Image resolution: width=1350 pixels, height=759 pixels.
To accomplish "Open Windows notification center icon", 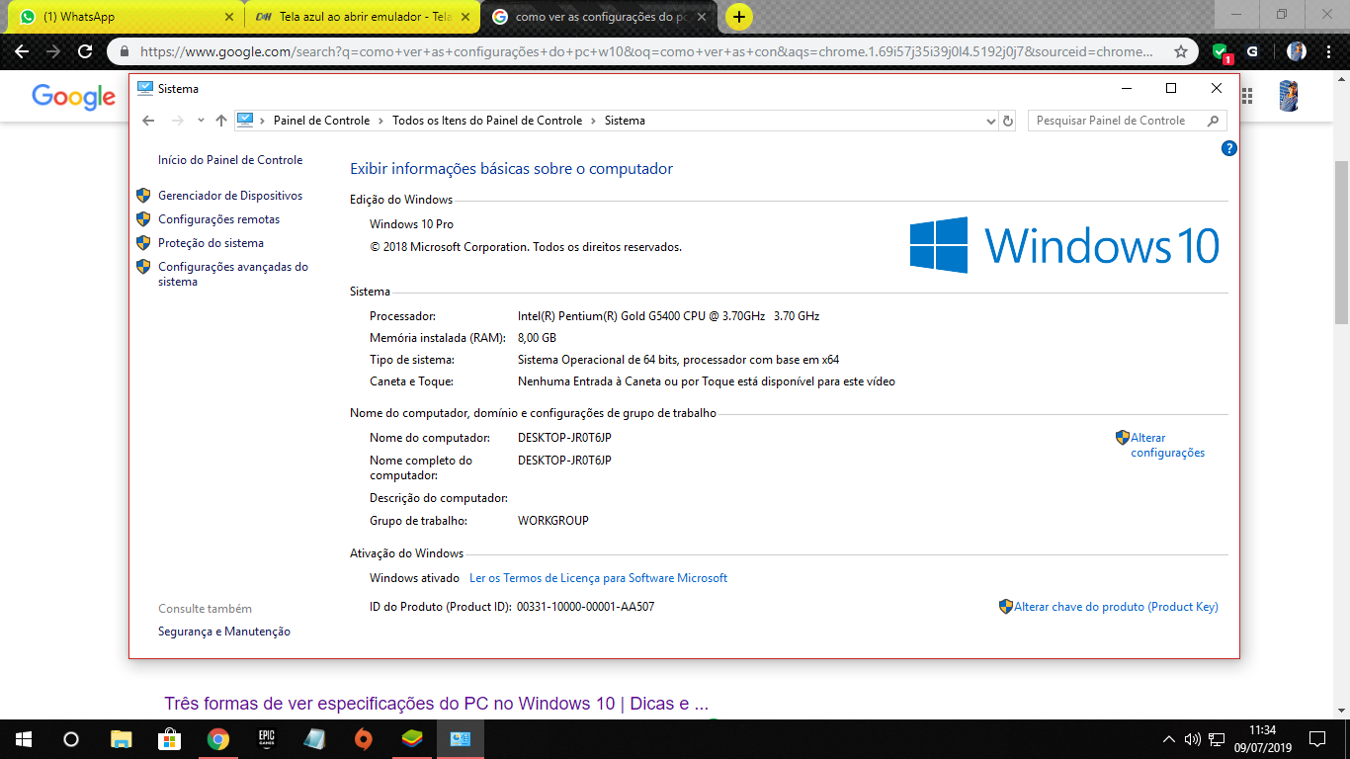I will pos(1316,738).
